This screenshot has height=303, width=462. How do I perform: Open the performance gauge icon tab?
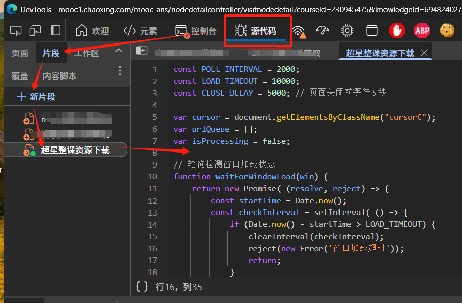[x=322, y=31]
